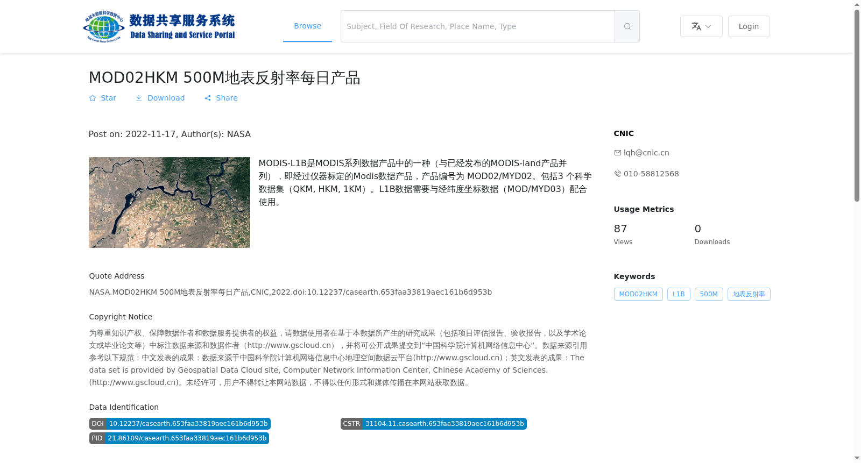Click the PID identifier badge
The image size is (861, 463).
pyautogui.click(x=179, y=438)
